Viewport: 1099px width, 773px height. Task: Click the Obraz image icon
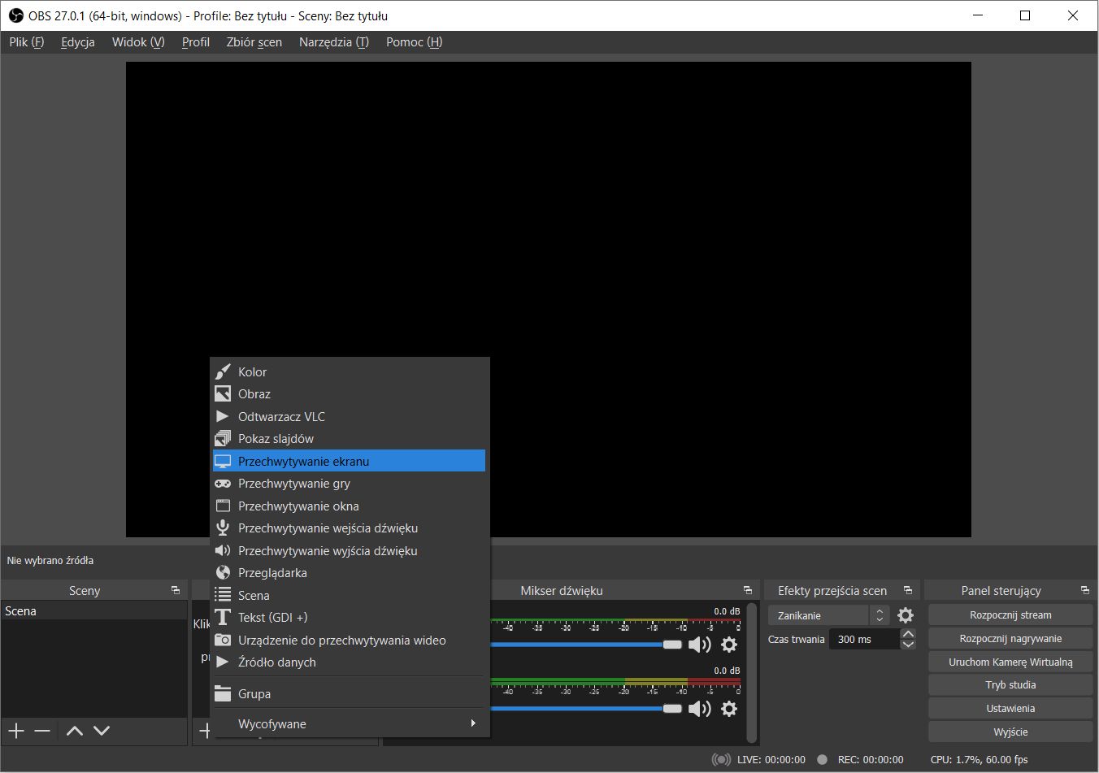click(222, 393)
